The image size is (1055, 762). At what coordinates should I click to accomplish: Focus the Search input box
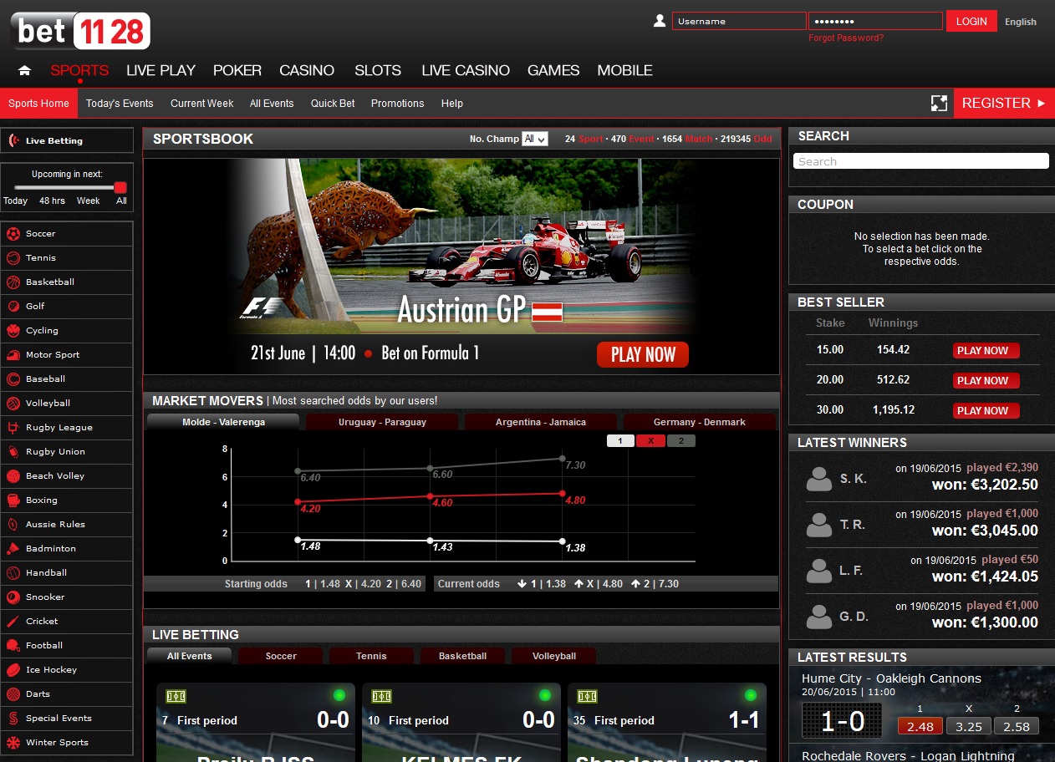click(x=920, y=161)
